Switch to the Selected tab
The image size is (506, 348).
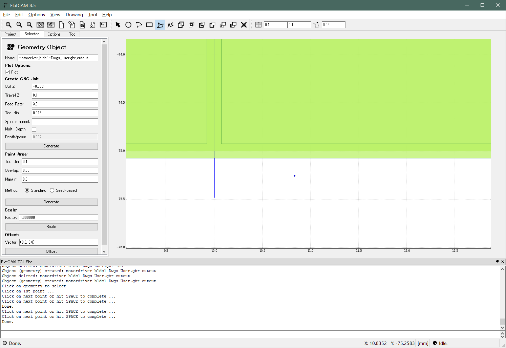32,34
